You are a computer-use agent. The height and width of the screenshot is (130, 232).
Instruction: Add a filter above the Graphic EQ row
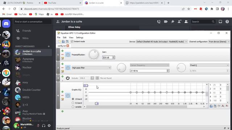pos(62,92)
